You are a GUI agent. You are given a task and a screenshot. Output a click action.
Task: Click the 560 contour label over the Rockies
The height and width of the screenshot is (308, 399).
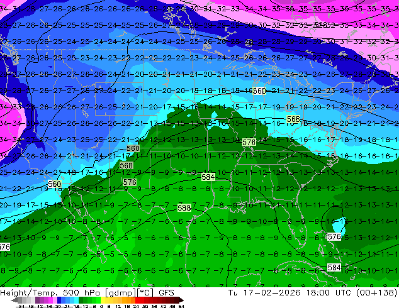coord(133,148)
